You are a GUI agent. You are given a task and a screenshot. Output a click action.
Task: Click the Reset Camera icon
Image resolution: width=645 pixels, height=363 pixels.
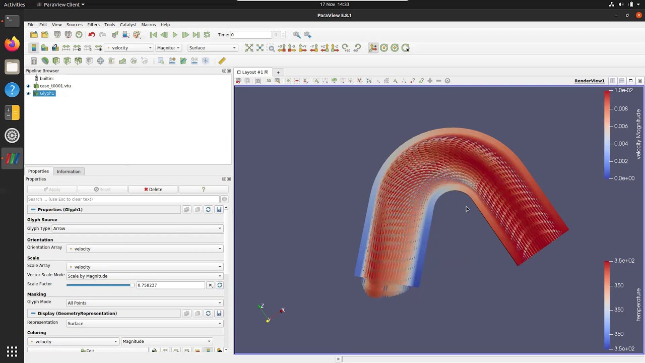(x=249, y=48)
